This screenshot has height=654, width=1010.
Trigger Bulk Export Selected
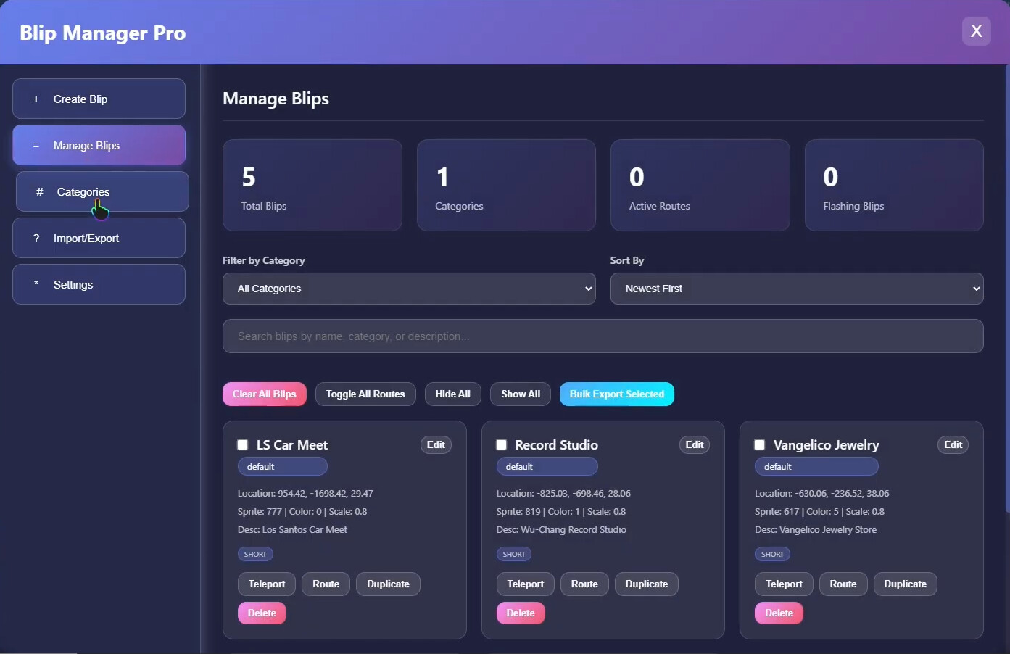click(616, 394)
